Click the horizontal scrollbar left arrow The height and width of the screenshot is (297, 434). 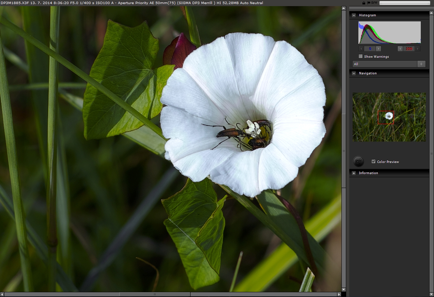coord(2,294)
